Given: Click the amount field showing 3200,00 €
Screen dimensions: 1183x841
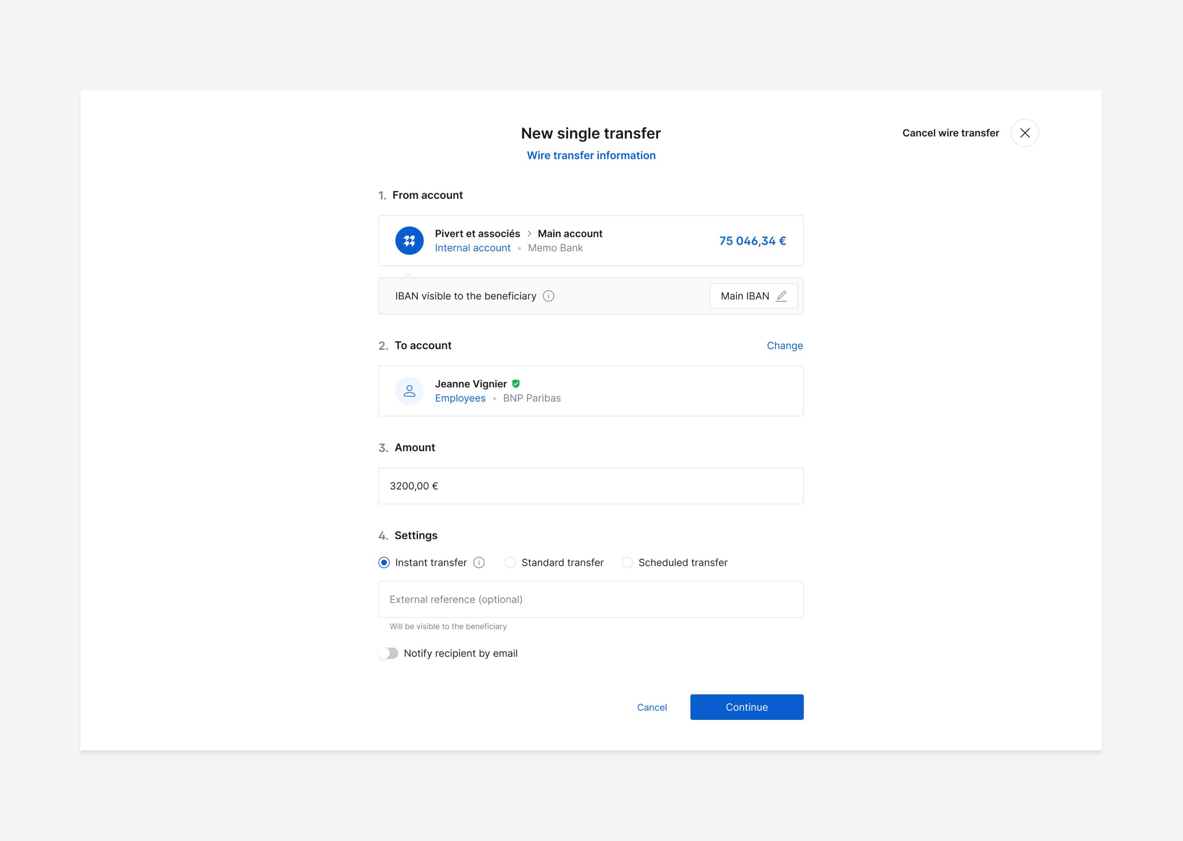Looking at the screenshot, I should pyautogui.click(x=590, y=485).
